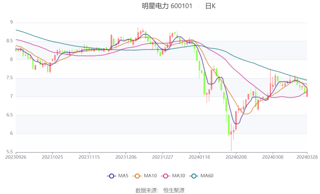Click the 7.5 price axis label
This screenshot has height=194, width=320.
click(10, 78)
